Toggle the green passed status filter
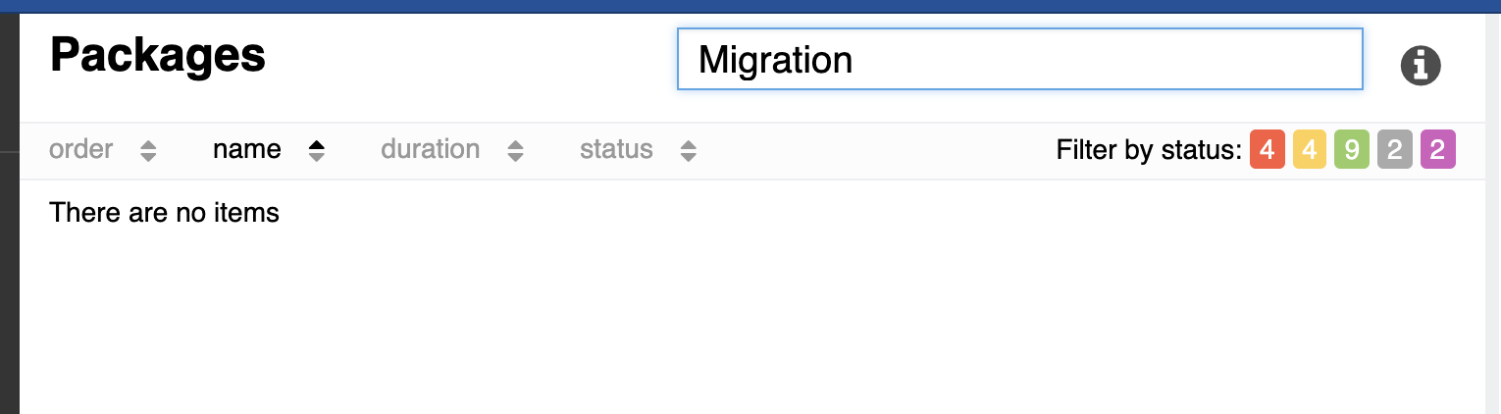 [x=1352, y=150]
